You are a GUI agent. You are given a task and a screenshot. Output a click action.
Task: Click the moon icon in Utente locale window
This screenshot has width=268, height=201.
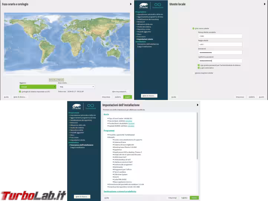(264, 4)
